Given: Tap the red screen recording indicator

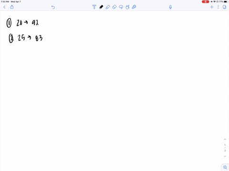Looking at the screenshot, I should pos(205,1).
